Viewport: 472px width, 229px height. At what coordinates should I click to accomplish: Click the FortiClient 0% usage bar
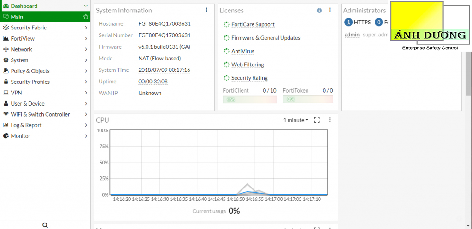point(249,100)
